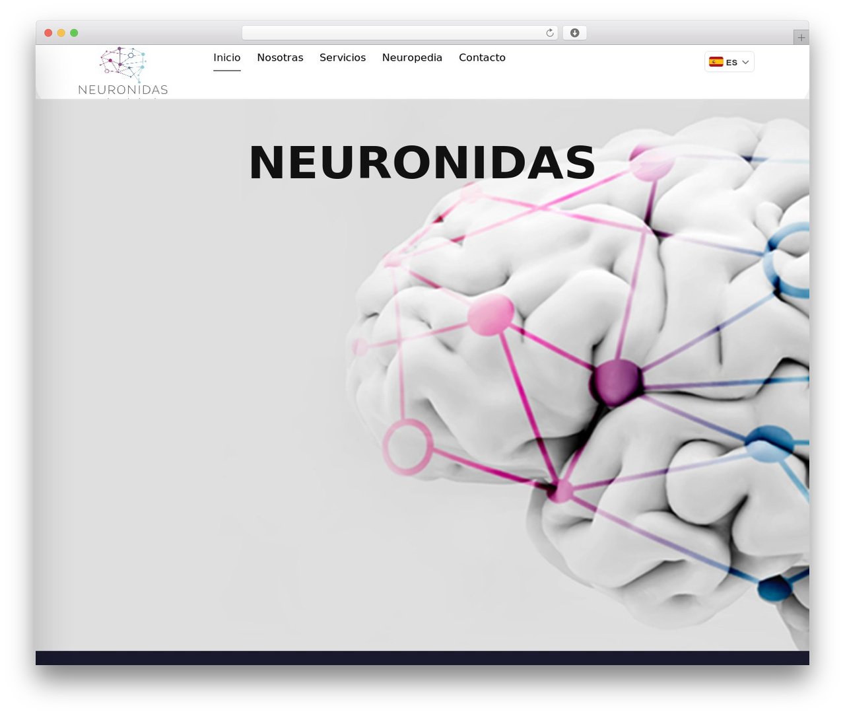Close the window with the red button
The height and width of the screenshot is (716, 845).
pyautogui.click(x=48, y=33)
